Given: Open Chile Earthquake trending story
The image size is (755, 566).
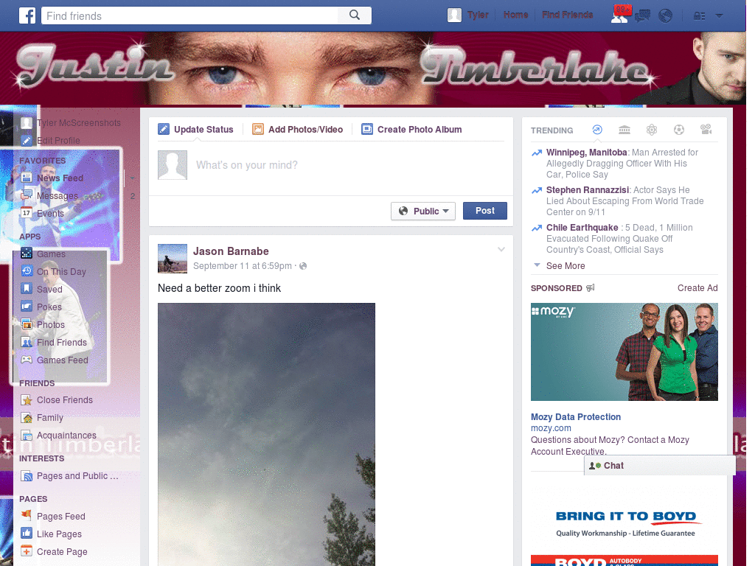Looking at the screenshot, I should coord(582,228).
